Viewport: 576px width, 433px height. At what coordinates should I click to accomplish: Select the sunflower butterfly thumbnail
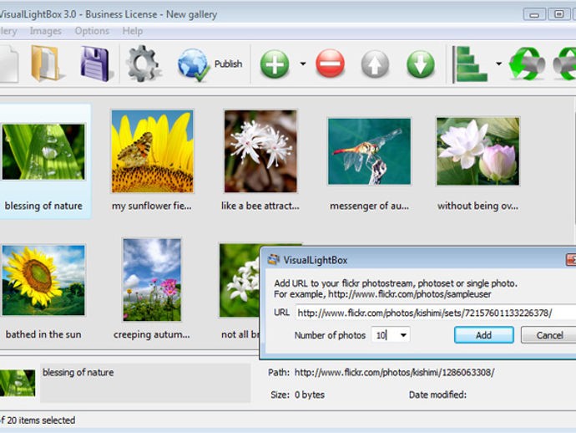[152, 151]
